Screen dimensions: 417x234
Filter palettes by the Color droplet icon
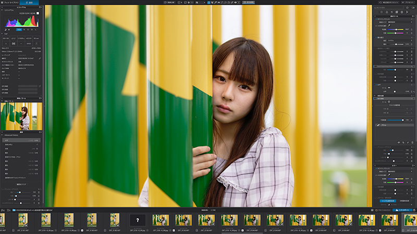387,12
